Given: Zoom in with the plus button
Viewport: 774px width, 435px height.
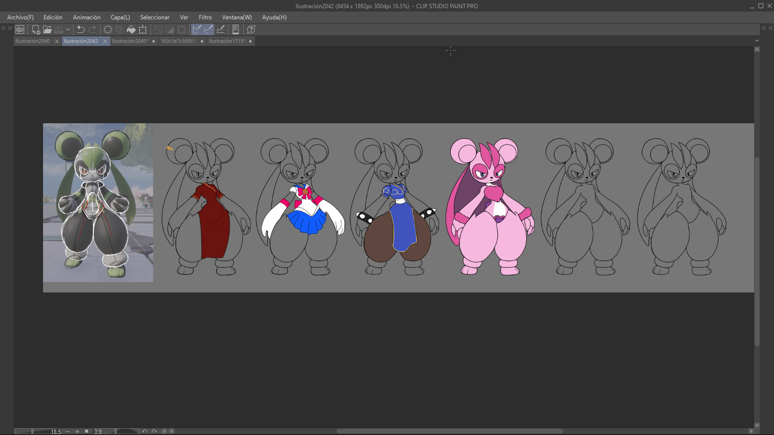Looking at the screenshot, I should pyautogui.click(x=77, y=431).
